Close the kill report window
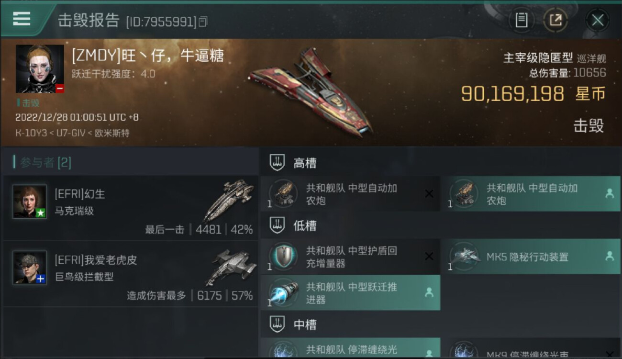Image resolution: width=622 pixels, height=359 pixels. [x=597, y=20]
